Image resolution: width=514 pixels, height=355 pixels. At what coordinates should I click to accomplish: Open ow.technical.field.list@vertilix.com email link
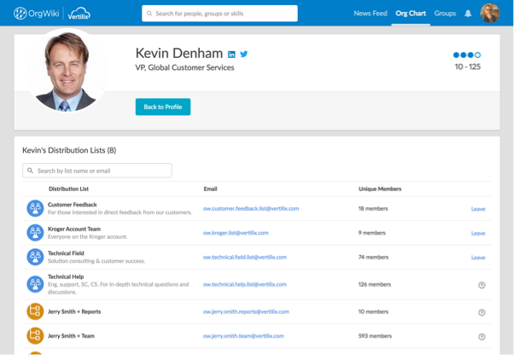tap(245, 257)
